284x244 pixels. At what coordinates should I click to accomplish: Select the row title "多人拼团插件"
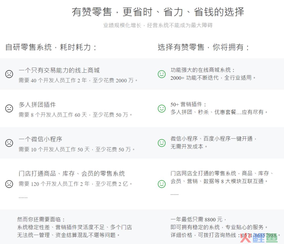tap(37, 105)
